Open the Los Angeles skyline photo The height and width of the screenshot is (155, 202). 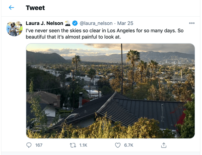tap(110, 91)
